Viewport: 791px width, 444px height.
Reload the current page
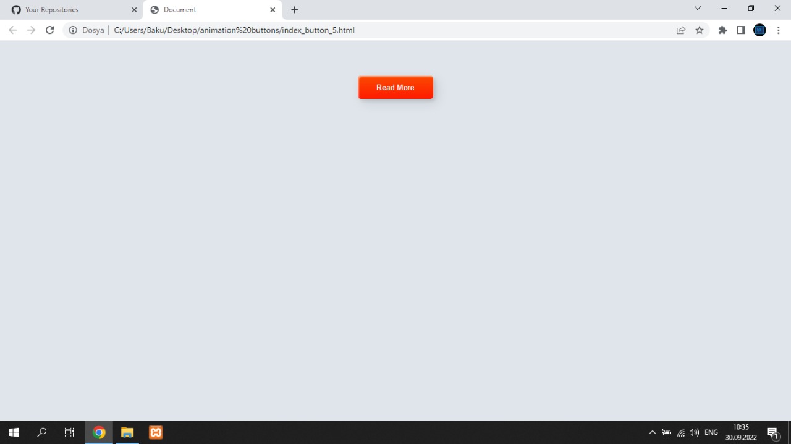pyautogui.click(x=50, y=30)
